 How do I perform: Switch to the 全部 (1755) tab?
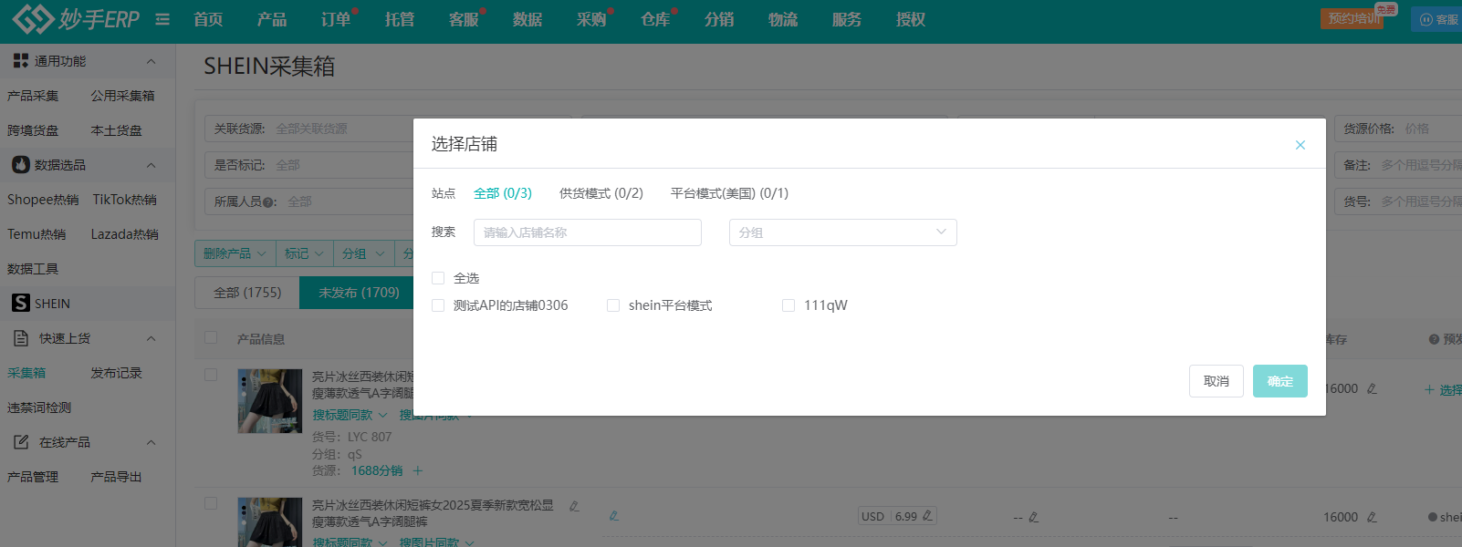click(247, 293)
